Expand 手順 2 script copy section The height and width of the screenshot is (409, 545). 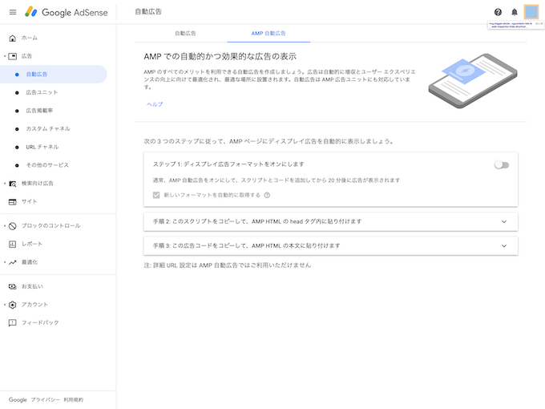point(503,221)
